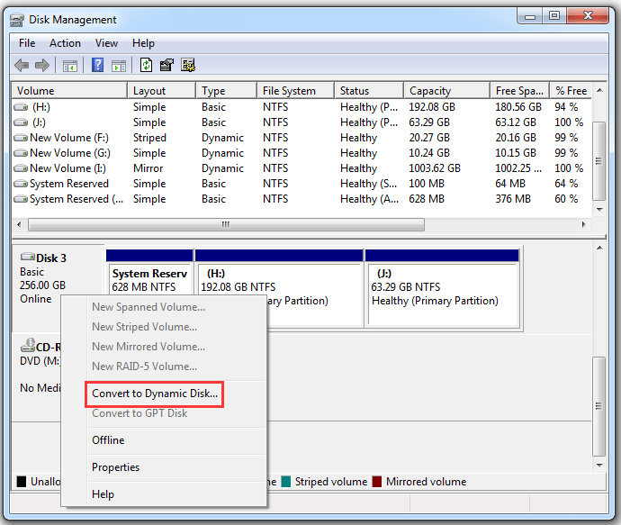Screen dimensions: 621x525
Task: Click the blue Help question mark icon
Action: pos(97,65)
